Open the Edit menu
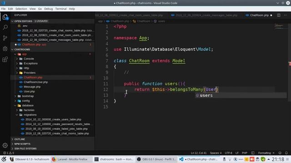291x163 pixels. pos(10,9)
